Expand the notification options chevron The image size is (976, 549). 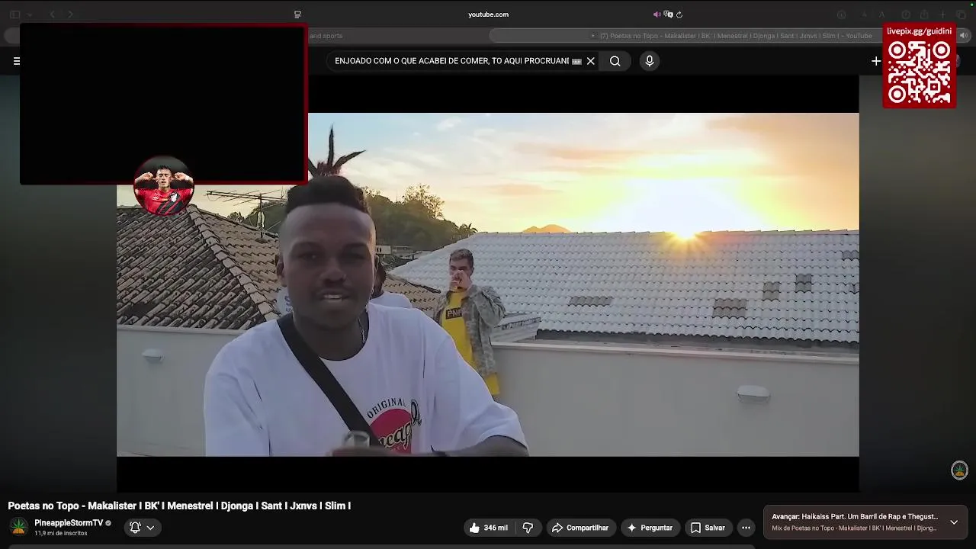[150, 527]
